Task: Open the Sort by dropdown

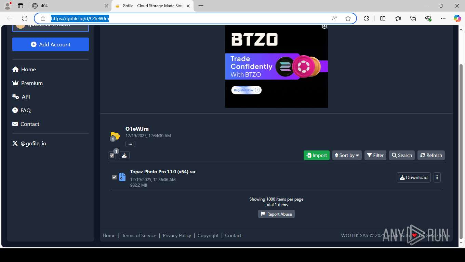Action: [x=347, y=155]
